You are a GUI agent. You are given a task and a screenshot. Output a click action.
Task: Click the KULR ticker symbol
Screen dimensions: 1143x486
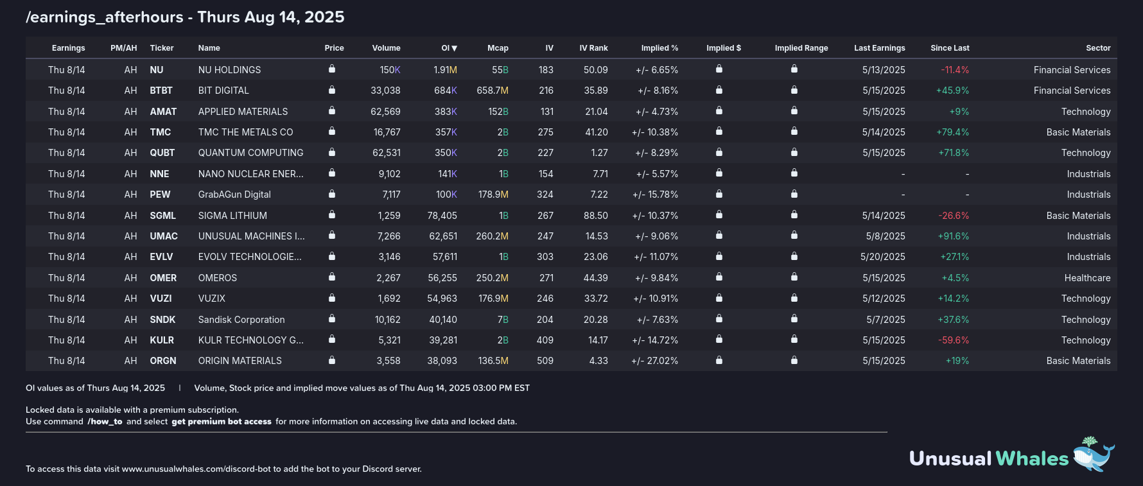162,340
